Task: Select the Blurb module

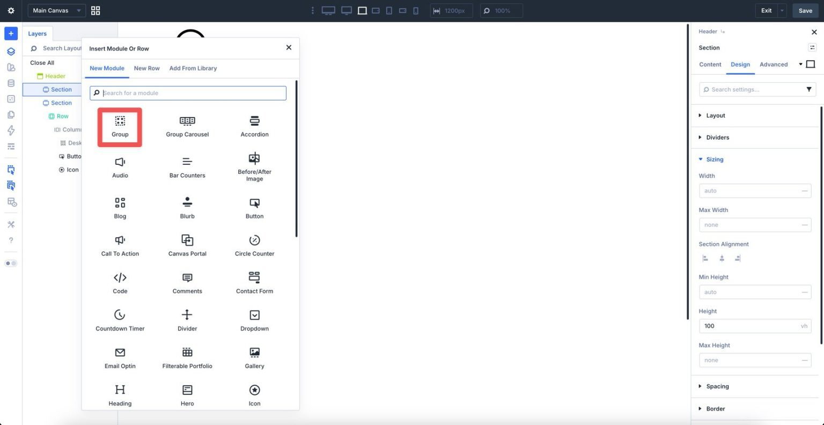Action: (187, 208)
